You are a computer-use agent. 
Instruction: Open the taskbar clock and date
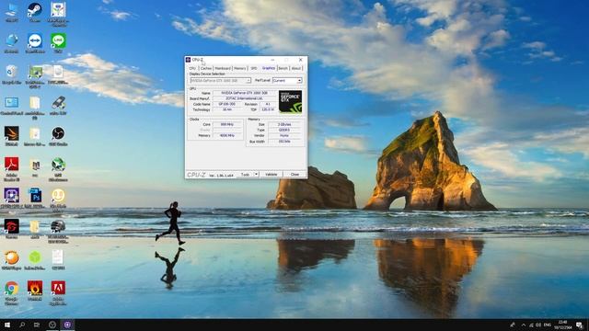[x=562, y=325]
